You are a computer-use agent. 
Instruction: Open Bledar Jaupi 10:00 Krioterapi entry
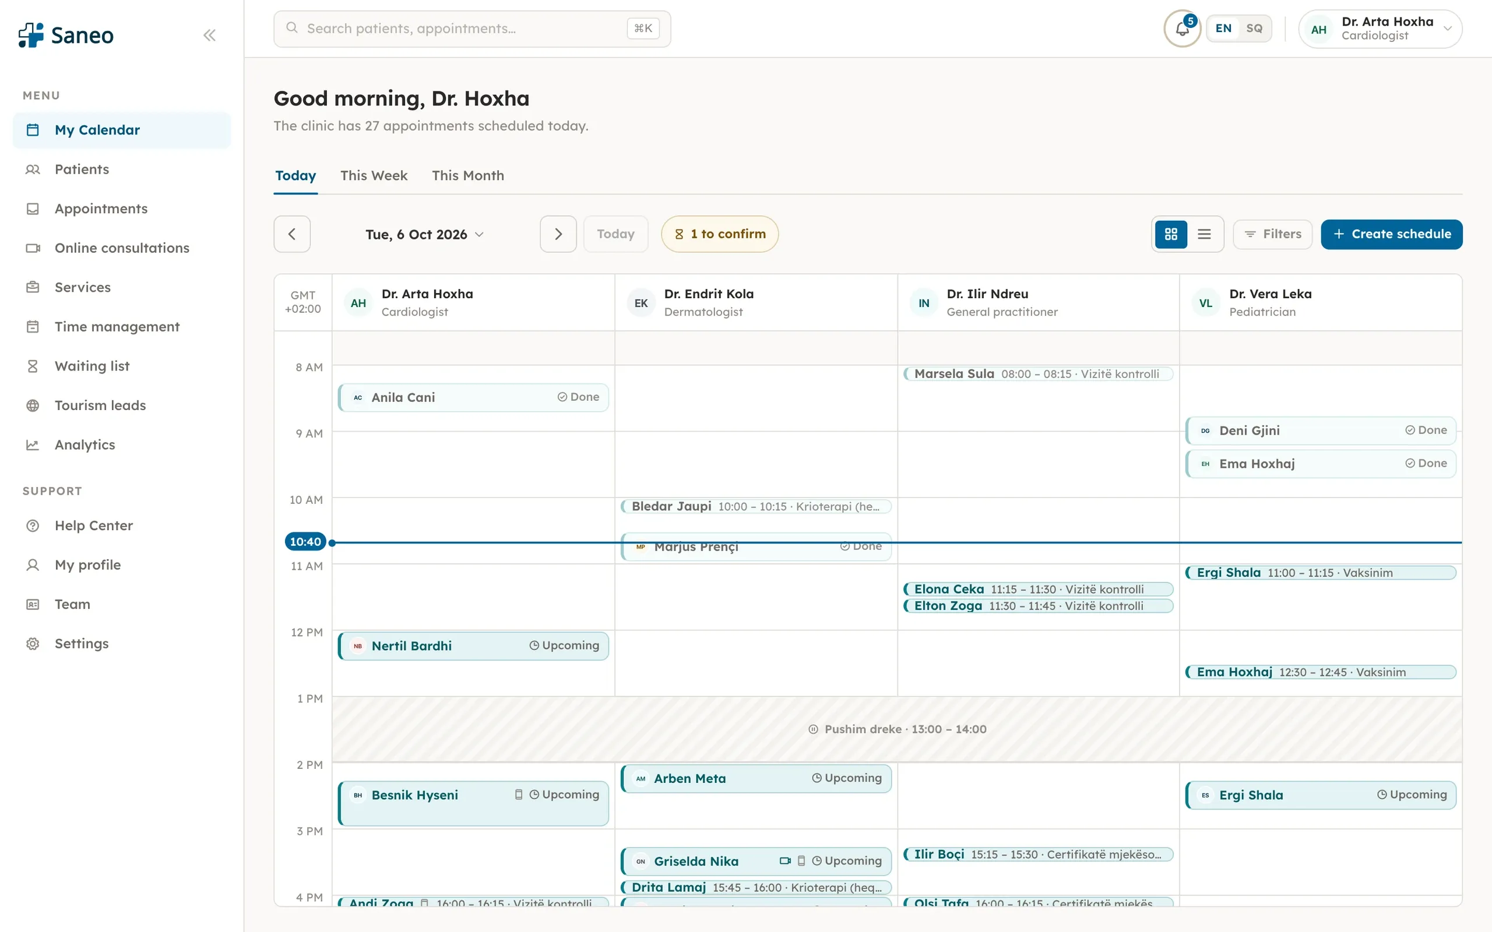click(756, 507)
